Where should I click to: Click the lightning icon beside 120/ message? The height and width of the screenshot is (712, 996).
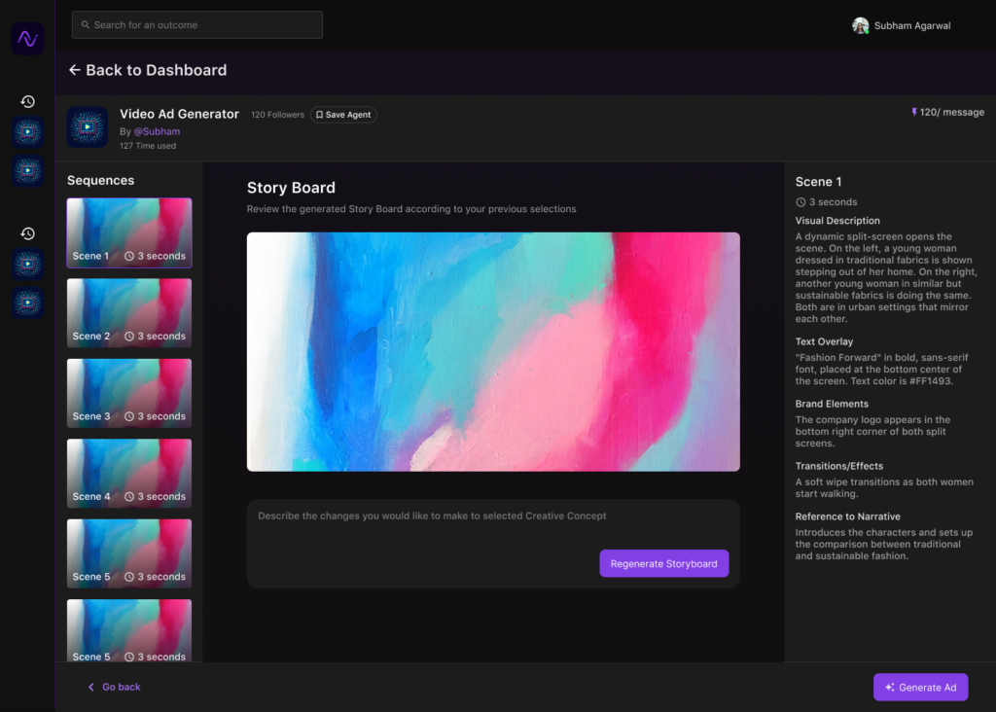point(914,112)
